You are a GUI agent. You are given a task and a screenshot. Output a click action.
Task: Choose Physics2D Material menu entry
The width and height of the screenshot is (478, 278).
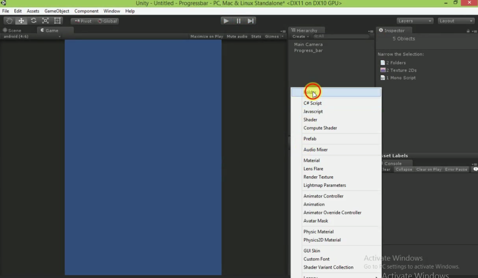(x=336, y=240)
